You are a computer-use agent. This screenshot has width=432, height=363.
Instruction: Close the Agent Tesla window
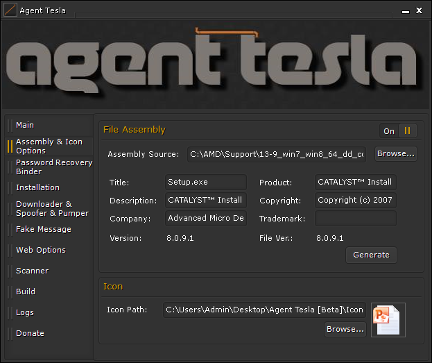click(419, 10)
